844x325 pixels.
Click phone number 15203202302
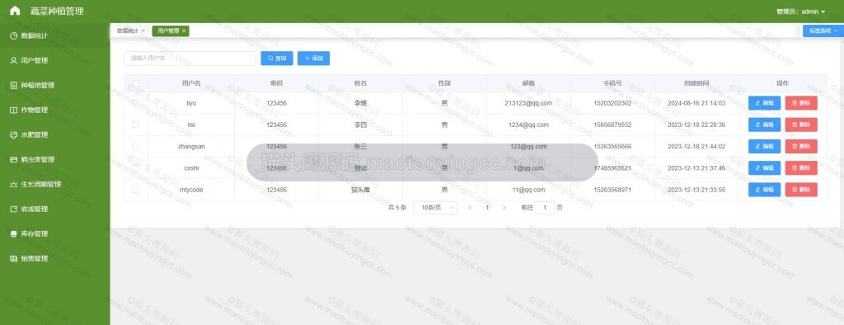point(612,103)
